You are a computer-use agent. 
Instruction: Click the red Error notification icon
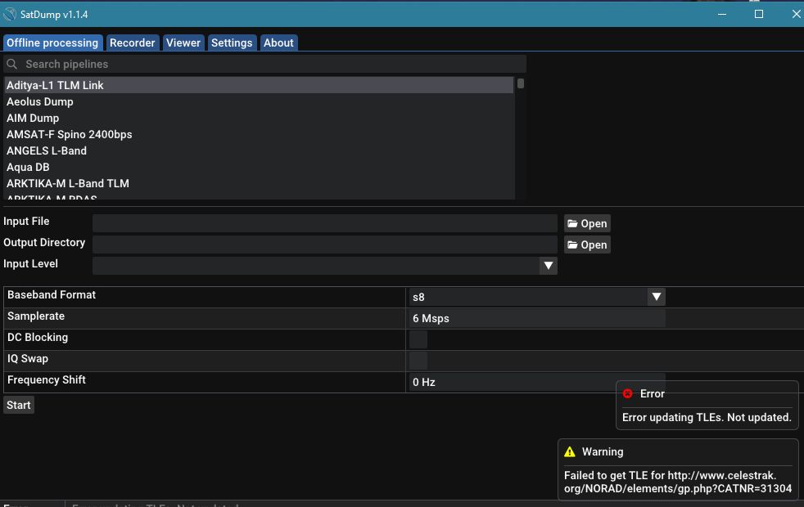click(628, 393)
